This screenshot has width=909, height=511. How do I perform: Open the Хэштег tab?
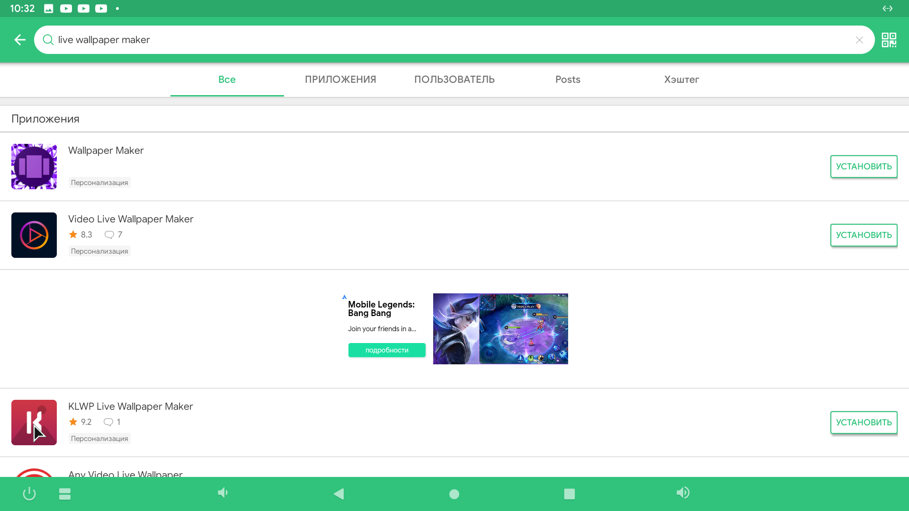click(x=681, y=79)
